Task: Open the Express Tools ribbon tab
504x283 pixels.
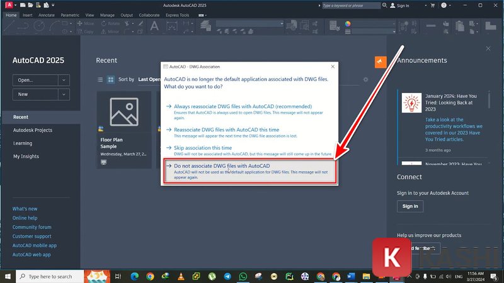Action: pos(177,15)
